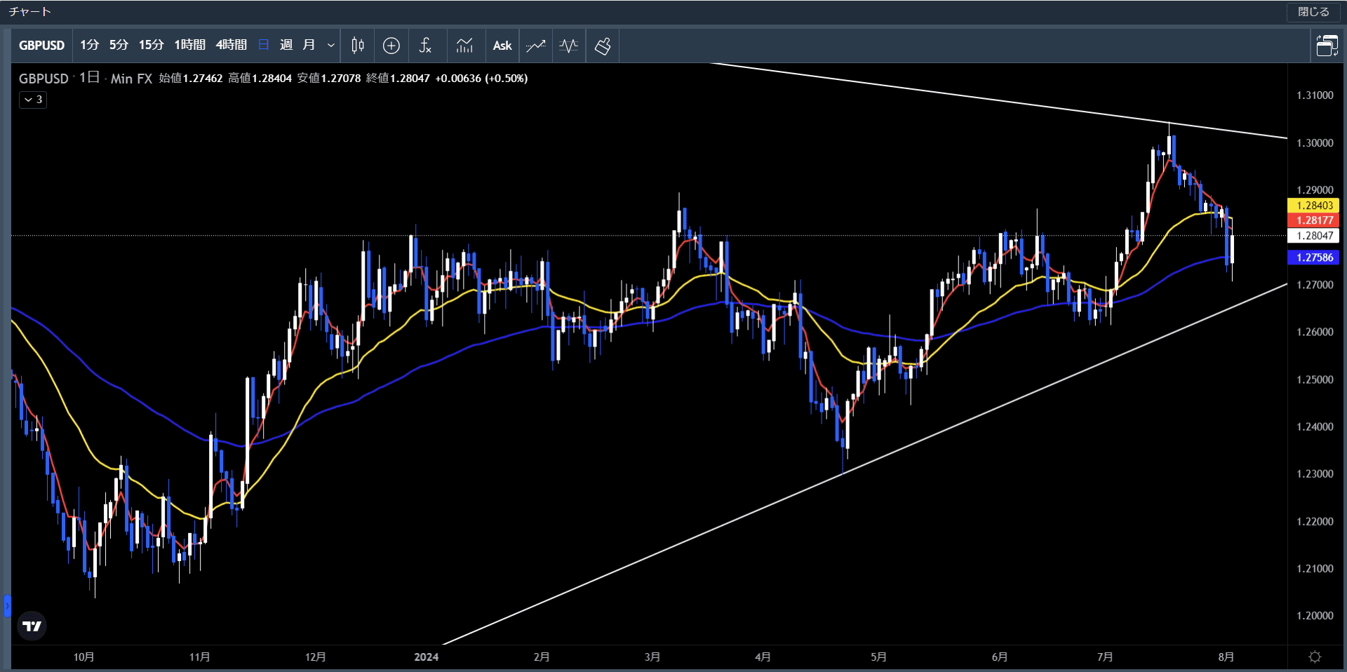Select the 日 daily timeframe
1347x672 pixels.
[x=264, y=46]
